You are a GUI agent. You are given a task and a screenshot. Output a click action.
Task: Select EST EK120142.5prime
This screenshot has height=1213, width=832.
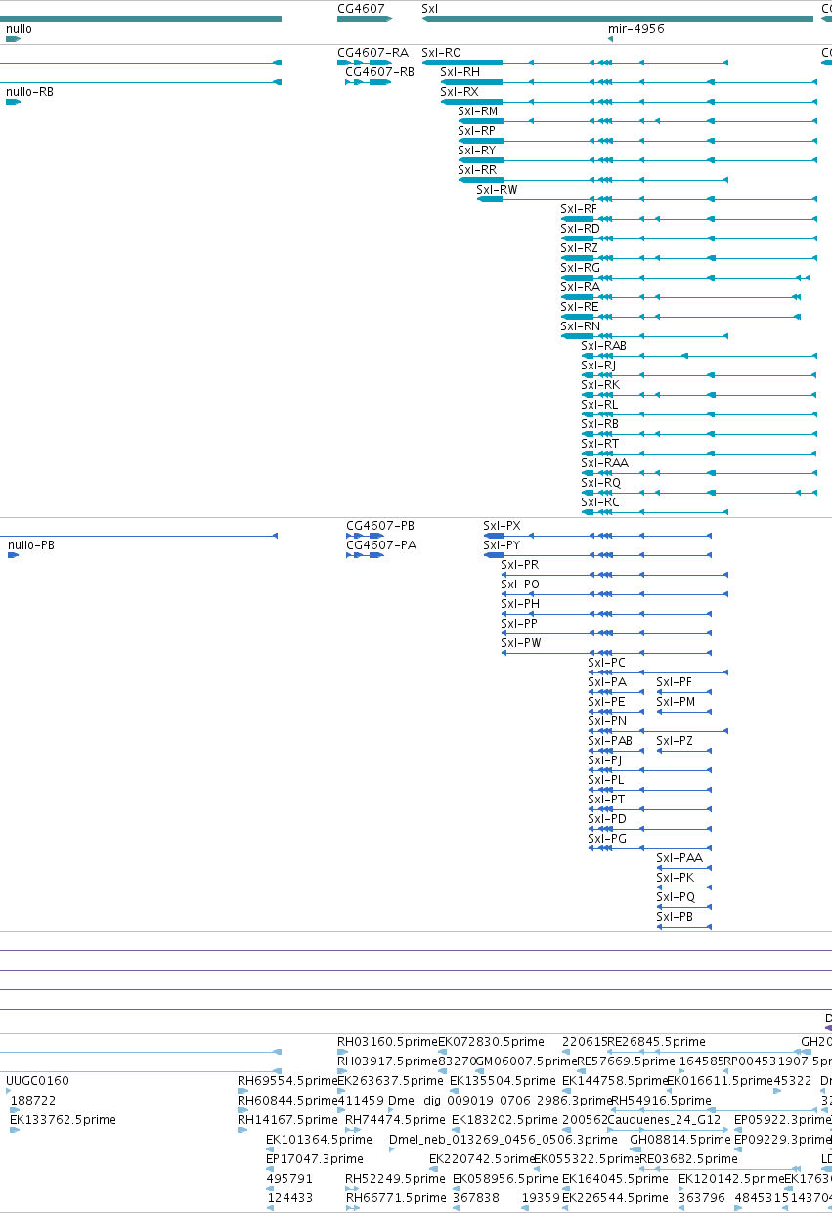pos(731,1179)
